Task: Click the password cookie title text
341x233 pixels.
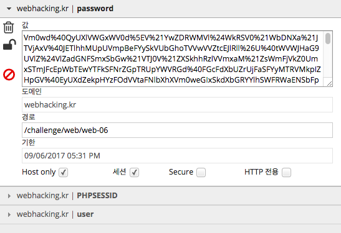Action: 95,9
